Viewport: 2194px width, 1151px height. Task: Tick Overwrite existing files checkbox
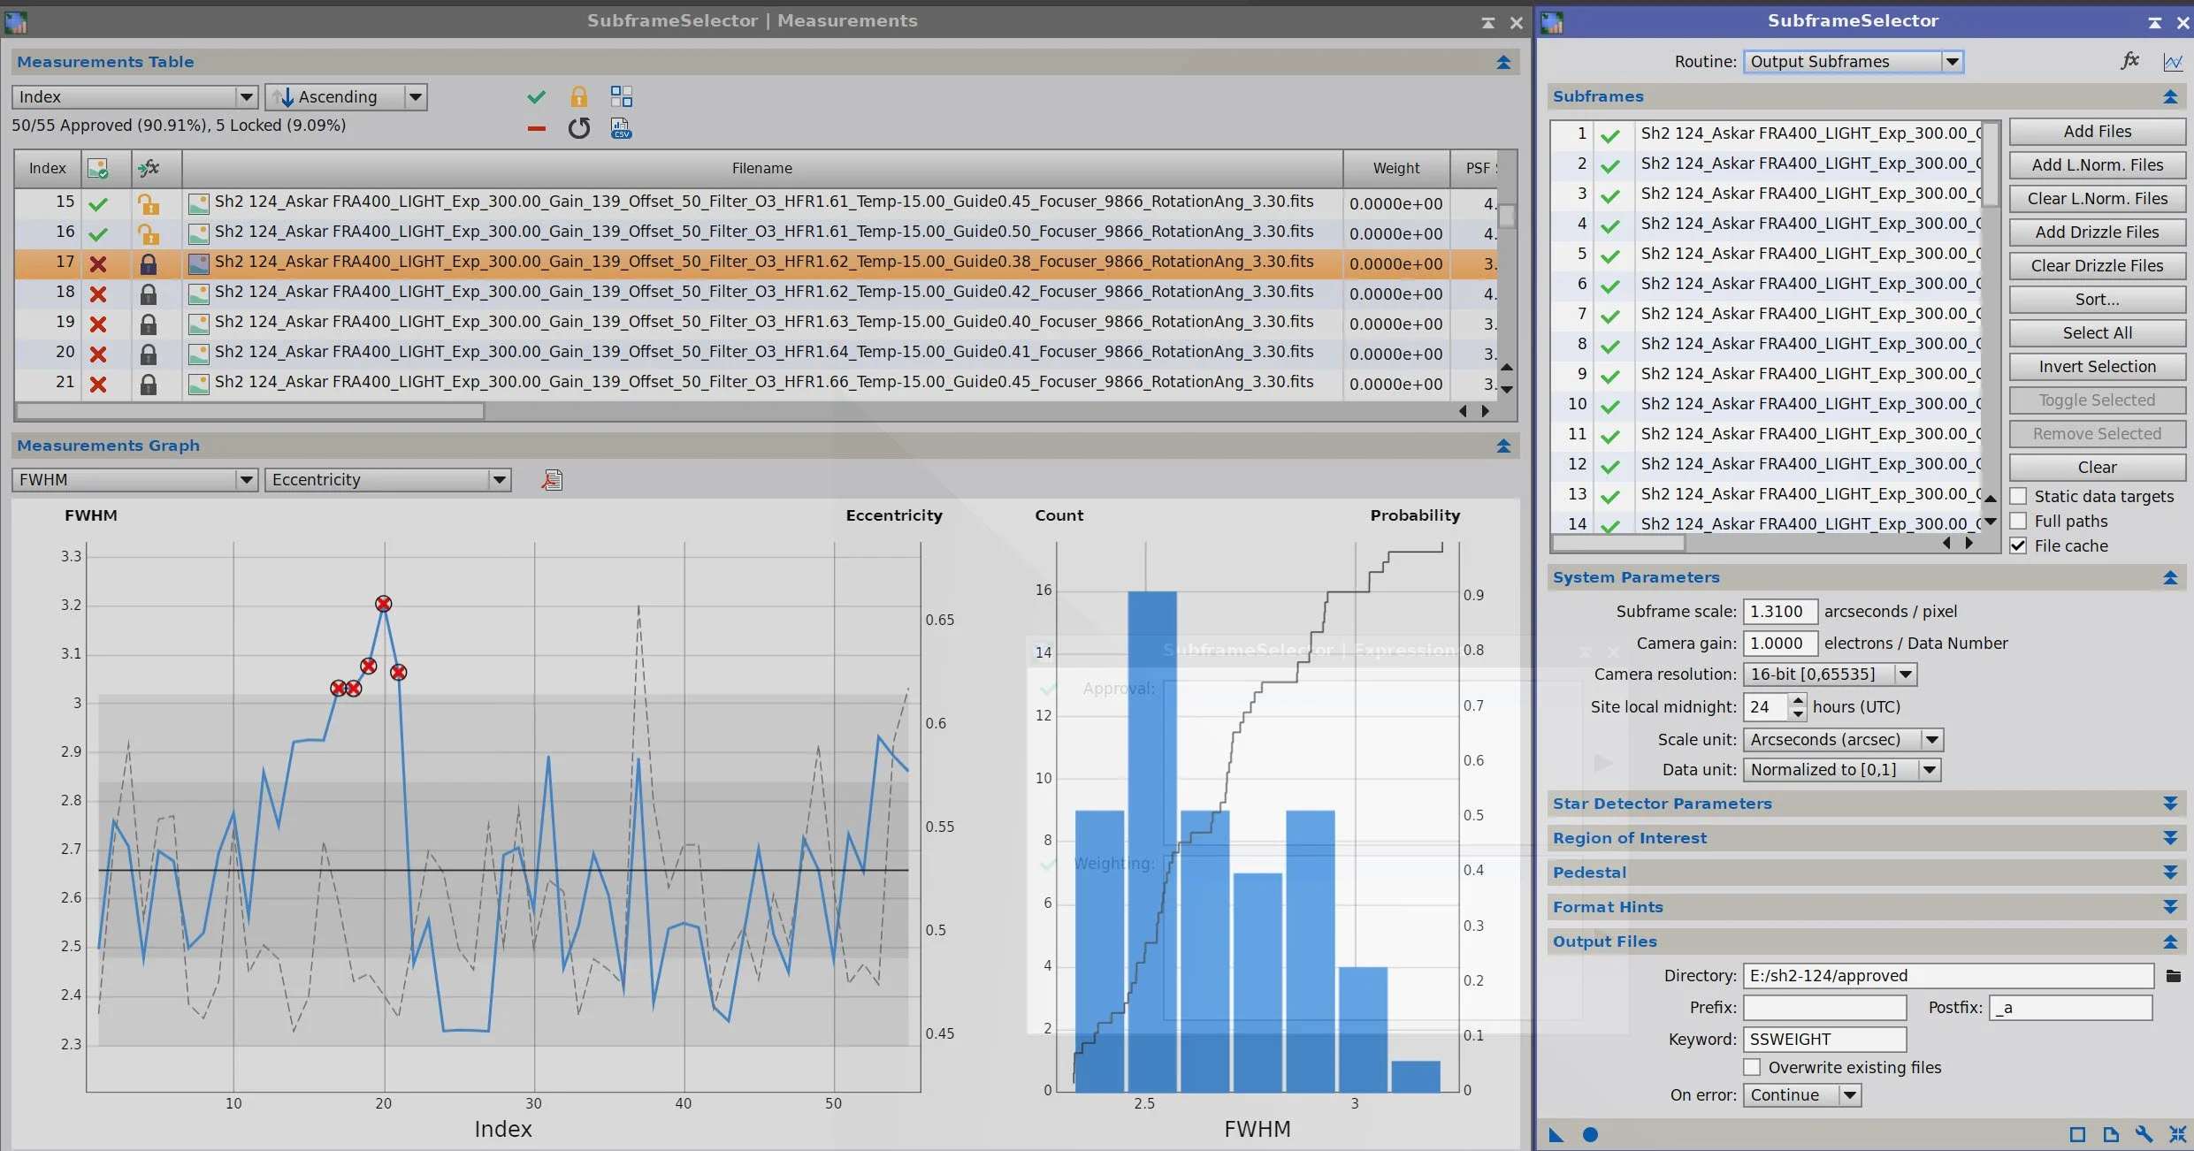1752,1067
